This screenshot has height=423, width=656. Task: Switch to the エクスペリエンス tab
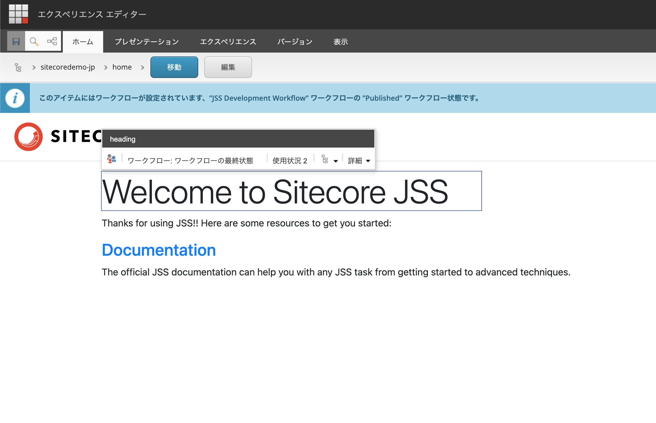[228, 42]
